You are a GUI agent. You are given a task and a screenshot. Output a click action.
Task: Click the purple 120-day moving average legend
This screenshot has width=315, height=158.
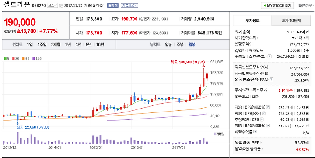coord(37,59)
